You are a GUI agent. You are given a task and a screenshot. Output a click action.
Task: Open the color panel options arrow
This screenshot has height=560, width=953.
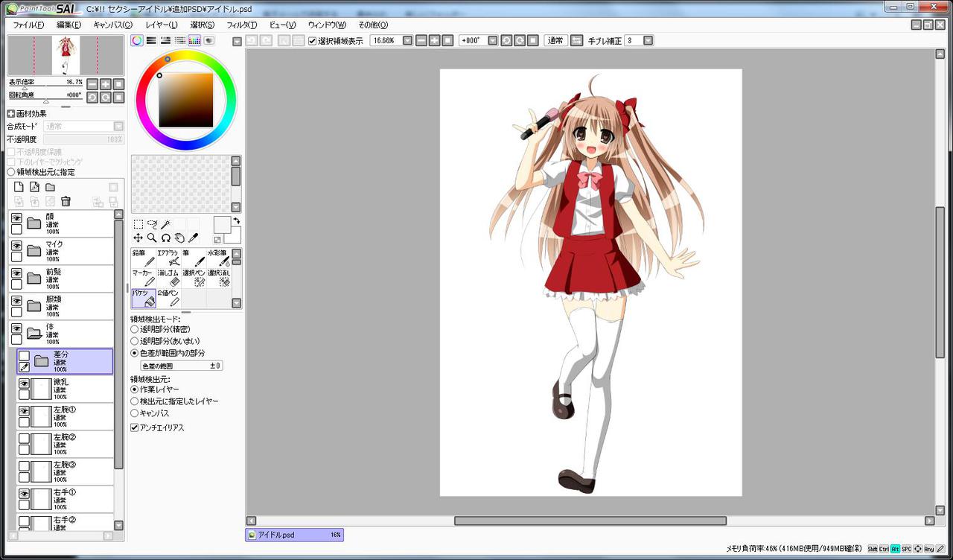click(237, 42)
